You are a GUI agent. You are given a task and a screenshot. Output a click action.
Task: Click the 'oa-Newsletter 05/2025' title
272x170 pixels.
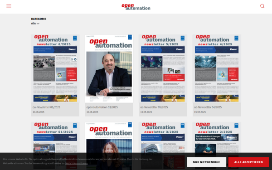click(x=154, y=107)
